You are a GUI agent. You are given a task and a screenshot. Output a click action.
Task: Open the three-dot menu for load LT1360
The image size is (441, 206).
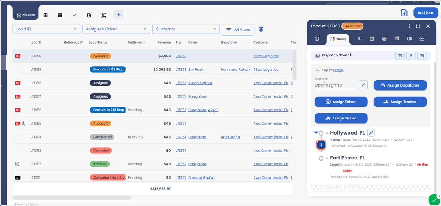coord(409,26)
